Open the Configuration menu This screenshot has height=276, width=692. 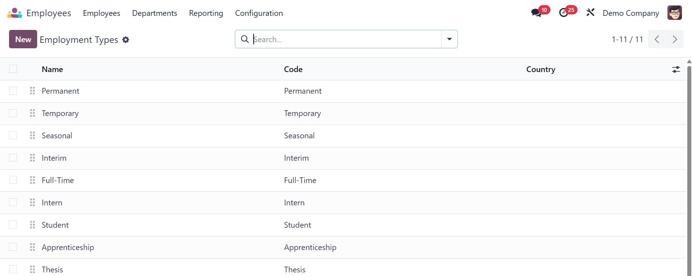point(259,13)
